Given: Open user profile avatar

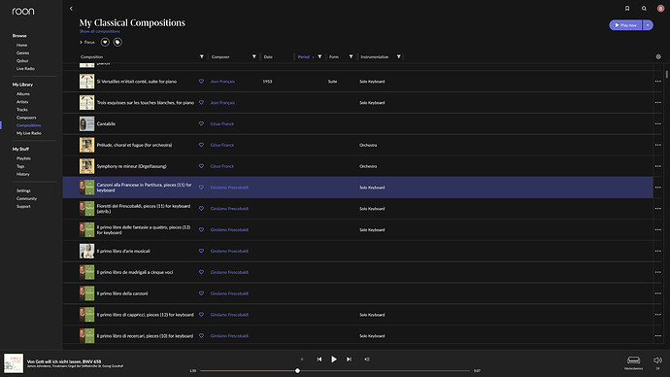Looking at the screenshot, I should pos(660,8).
